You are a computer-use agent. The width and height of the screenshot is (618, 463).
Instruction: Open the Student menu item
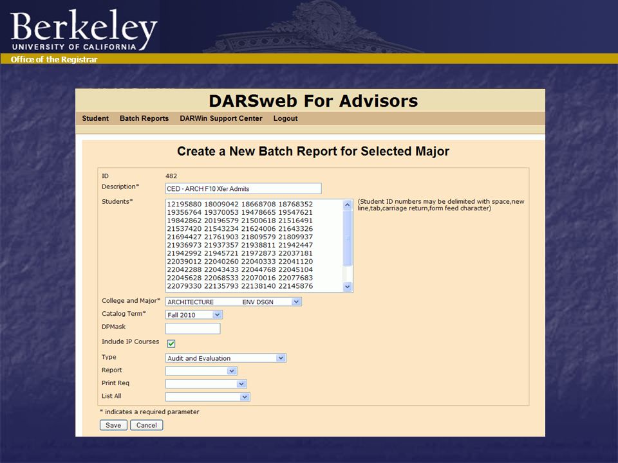point(95,118)
